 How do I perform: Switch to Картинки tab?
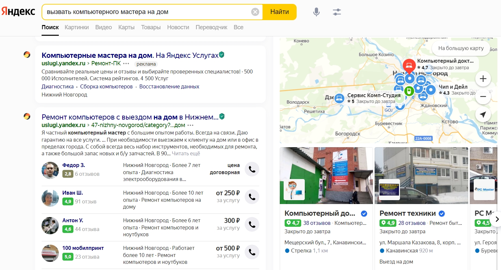click(77, 27)
